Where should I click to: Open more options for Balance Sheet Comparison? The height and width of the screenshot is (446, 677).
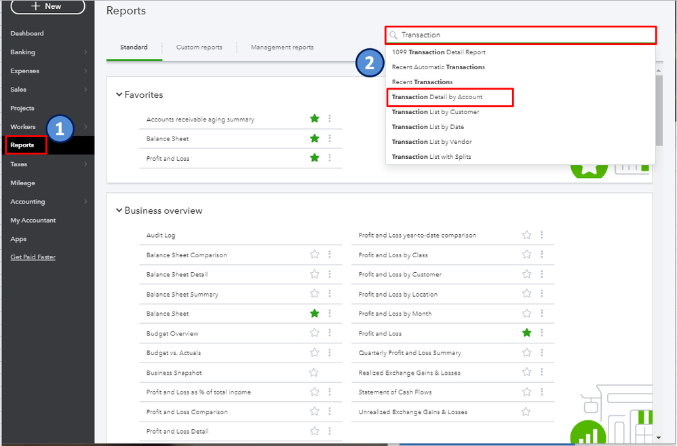tap(330, 255)
